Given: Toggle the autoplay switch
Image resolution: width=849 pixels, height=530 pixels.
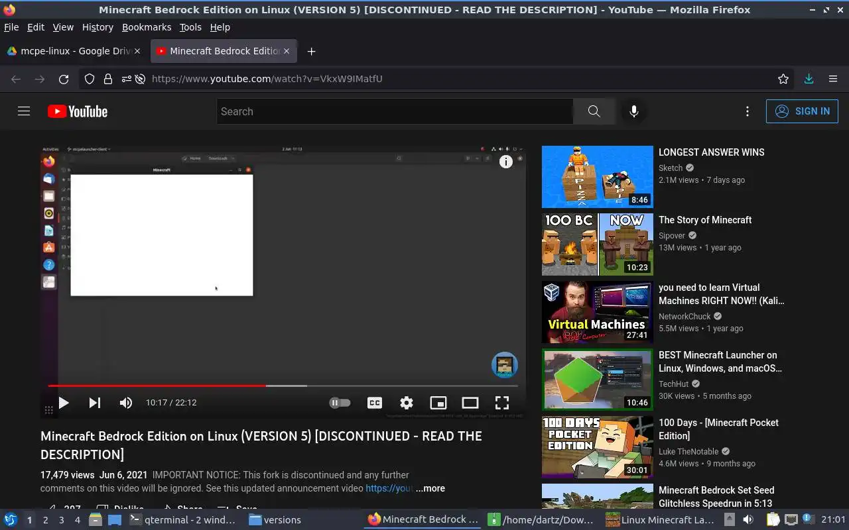Looking at the screenshot, I should (x=340, y=403).
